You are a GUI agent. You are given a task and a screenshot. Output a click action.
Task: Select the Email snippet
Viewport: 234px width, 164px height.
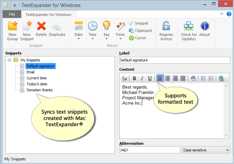31,72
